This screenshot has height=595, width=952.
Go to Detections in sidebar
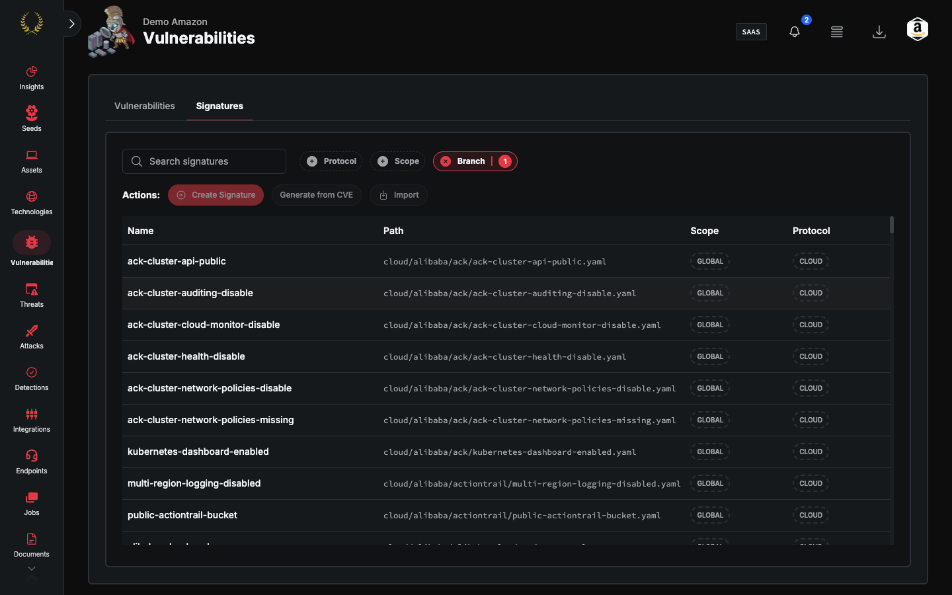32,379
